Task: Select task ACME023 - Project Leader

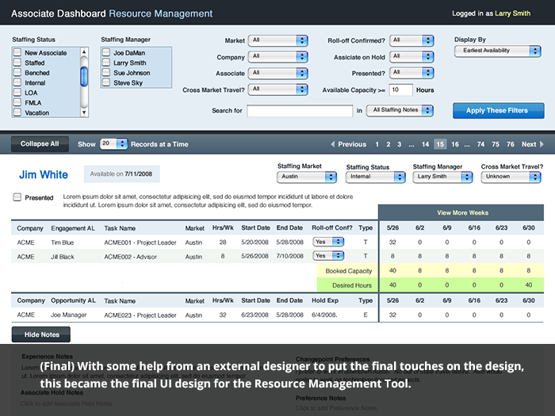Action: point(140,315)
